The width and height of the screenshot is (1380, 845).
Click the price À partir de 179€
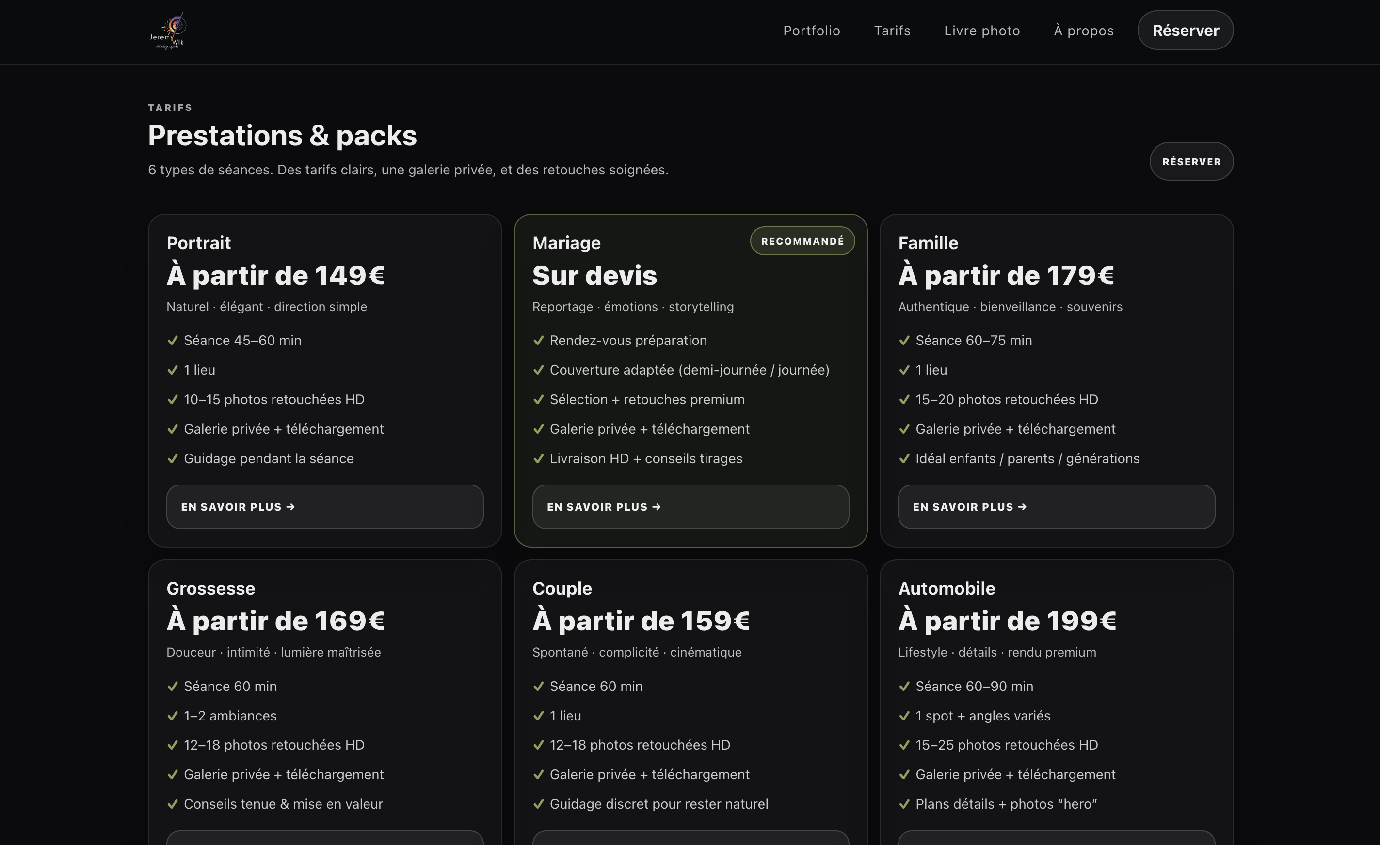point(1007,275)
